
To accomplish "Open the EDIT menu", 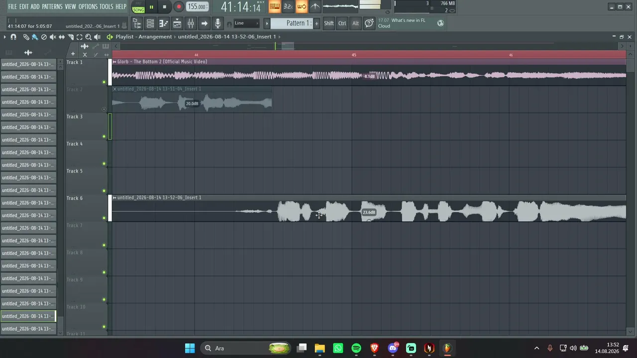I will point(24,6).
